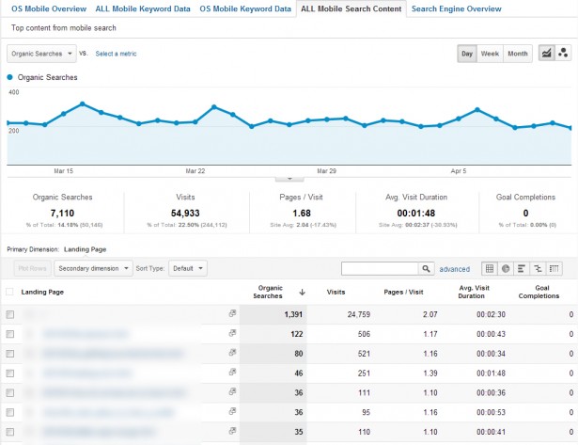Screen dimensions: 578x445
Task: Open the ALL Mobile Keyword Data tab
Action: [x=143, y=8]
